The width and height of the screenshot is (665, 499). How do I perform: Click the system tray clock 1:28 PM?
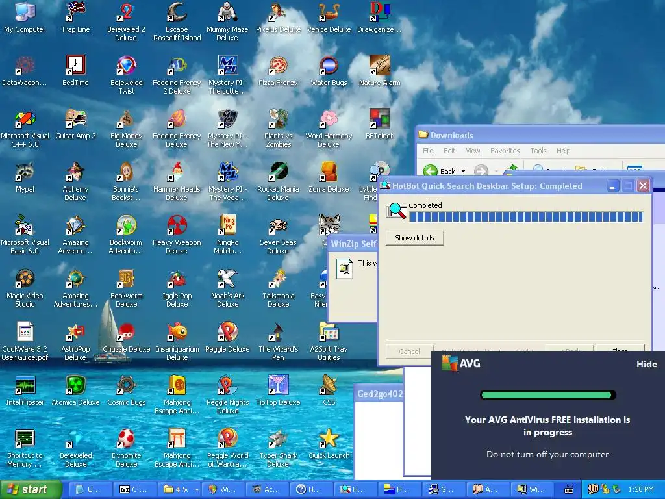tap(641, 489)
